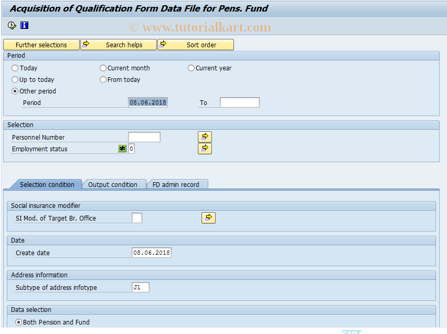Select the Today radio button

pyautogui.click(x=15, y=68)
